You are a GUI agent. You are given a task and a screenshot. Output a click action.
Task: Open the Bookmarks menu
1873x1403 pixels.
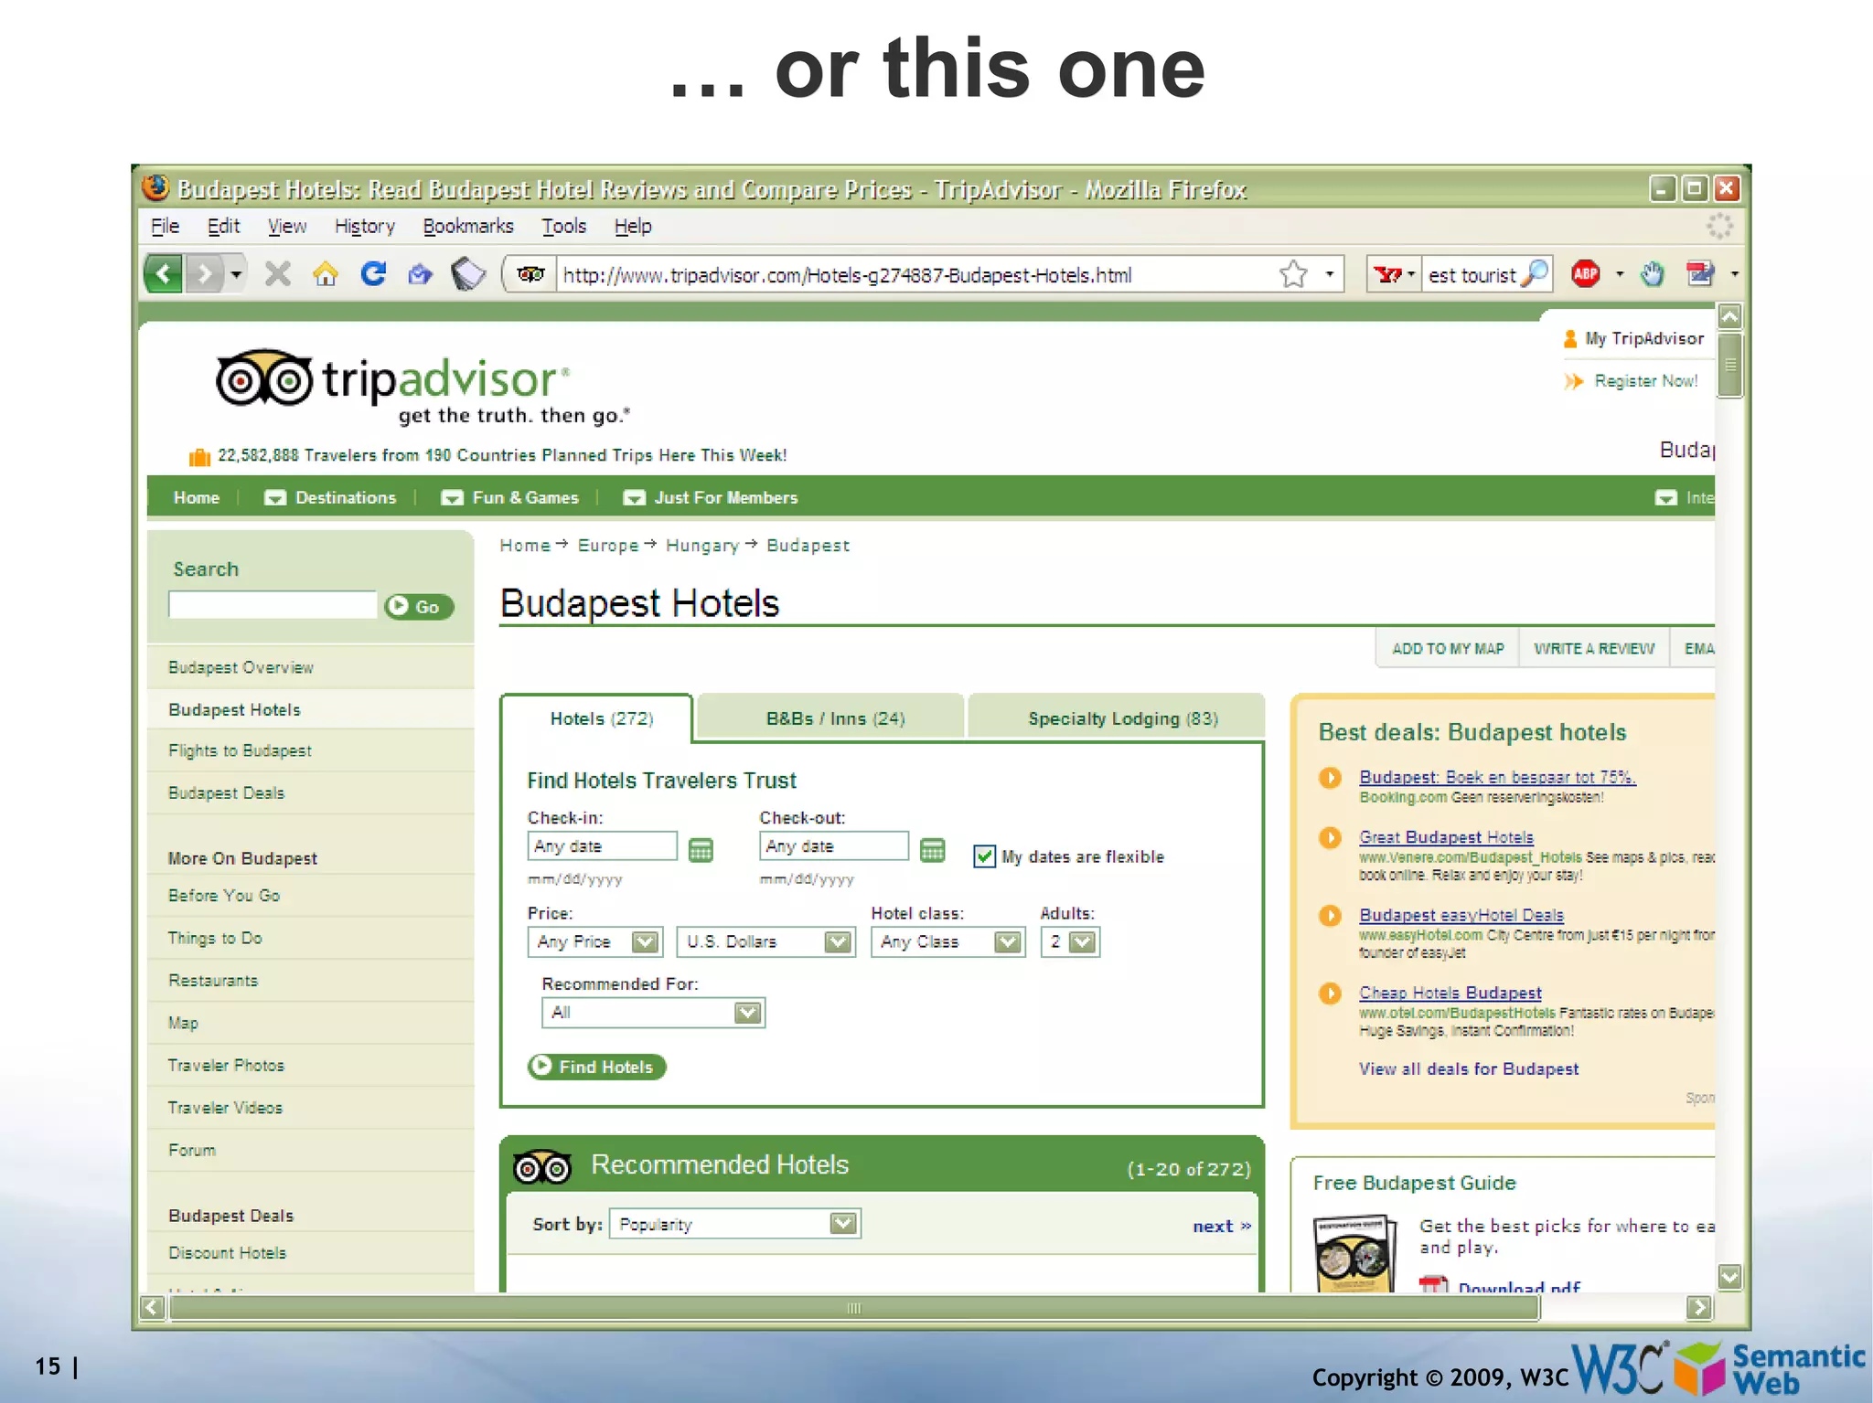[467, 226]
